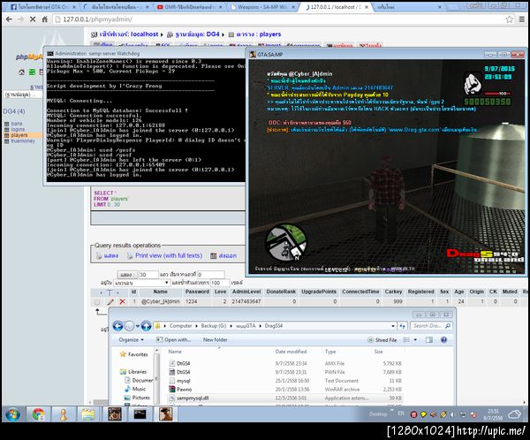The height and width of the screenshot is (440, 530).
Task: Click New folder in the Explorer toolbar
Action: point(215,339)
